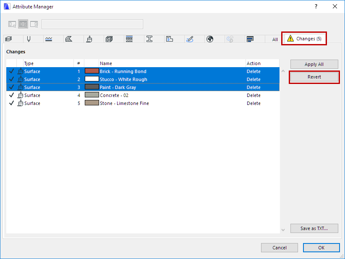Screen dimensions: 345x259
Task: Select the left-panel search mode icon
Action: (x=12, y=24)
